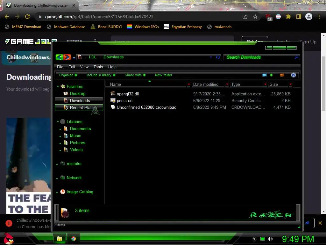Open the Videos library
This screenshot has height=245, width=326.
pyautogui.click(x=76, y=150)
